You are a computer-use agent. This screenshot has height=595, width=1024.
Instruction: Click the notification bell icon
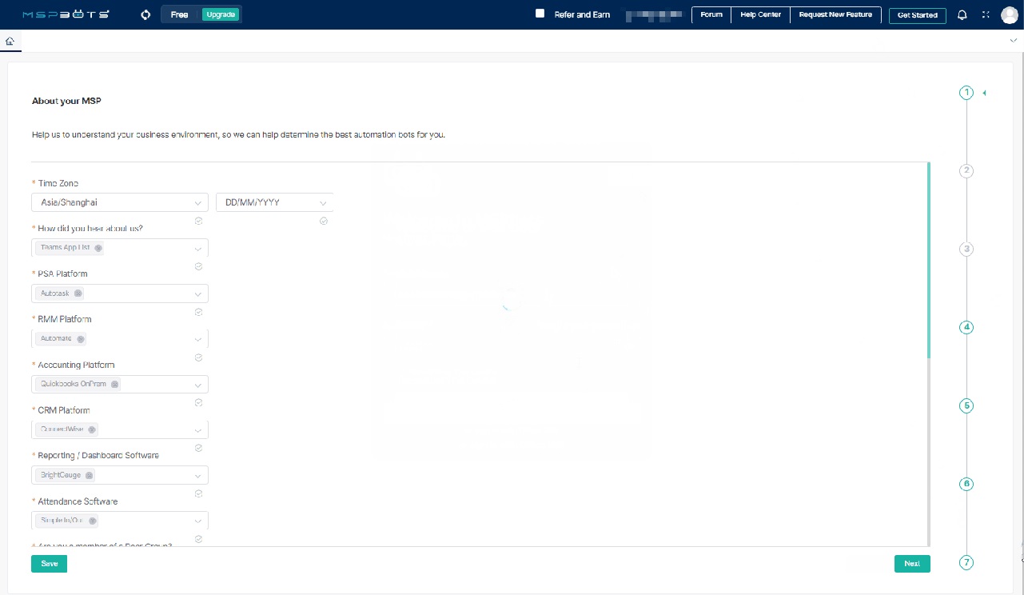point(962,15)
